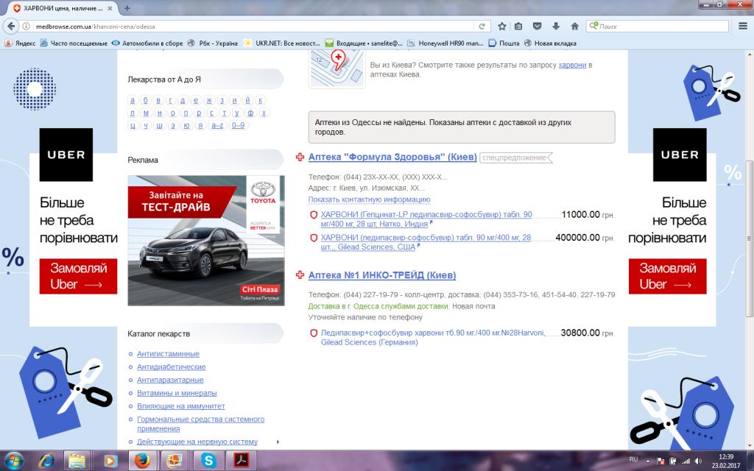The image size is (754, 471).
Task: Click the map pin thumbnail image
Action: (337, 68)
